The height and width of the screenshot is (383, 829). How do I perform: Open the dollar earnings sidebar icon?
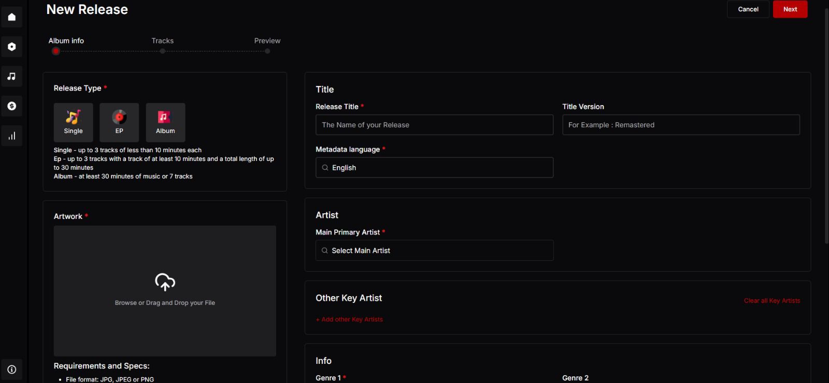[12, 106]
